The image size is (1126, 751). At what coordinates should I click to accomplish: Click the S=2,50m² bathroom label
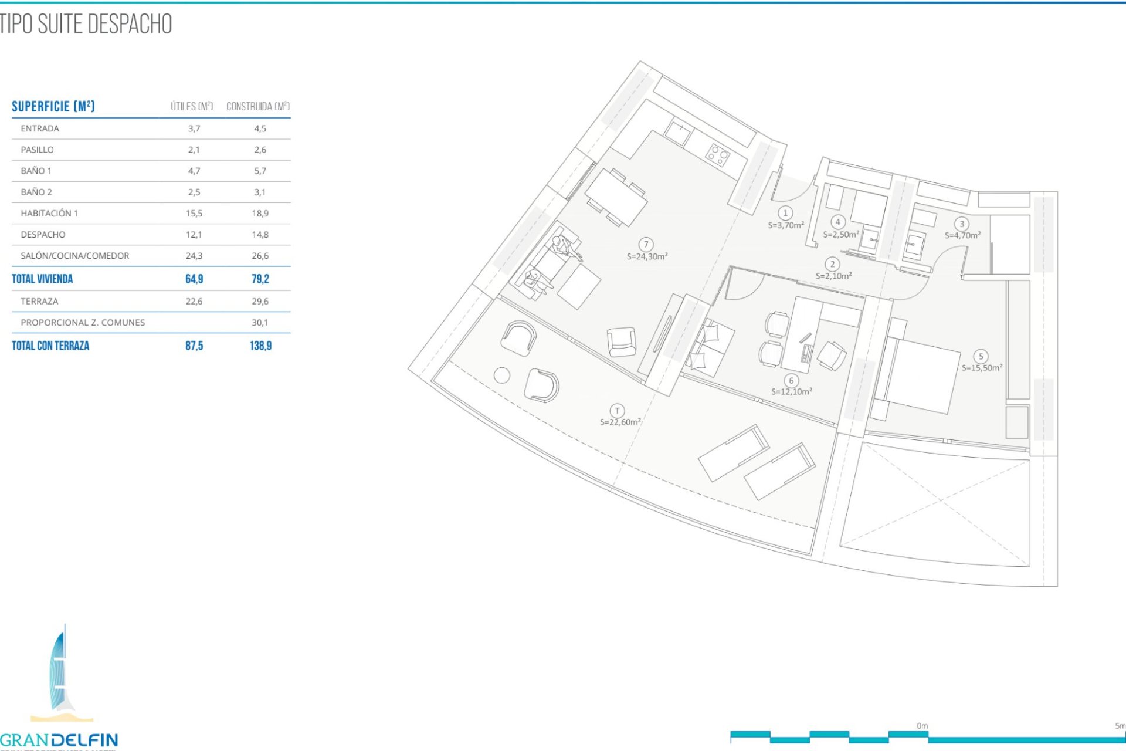point(841,234)
